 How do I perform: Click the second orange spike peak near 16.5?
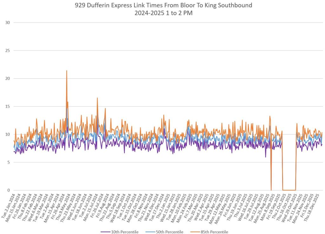(x=97, y=98)
